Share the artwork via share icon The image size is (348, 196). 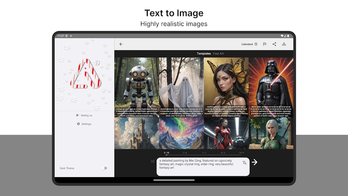(274, 44)
